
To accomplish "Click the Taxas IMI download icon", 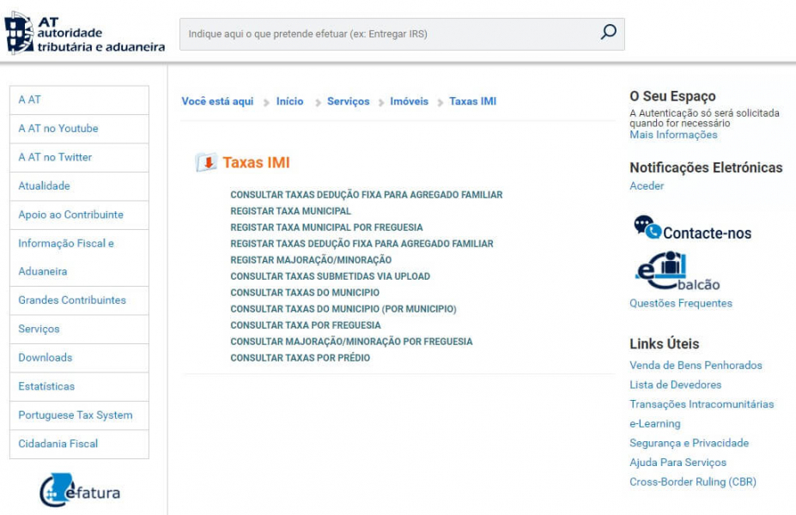I will coord(206,162).
